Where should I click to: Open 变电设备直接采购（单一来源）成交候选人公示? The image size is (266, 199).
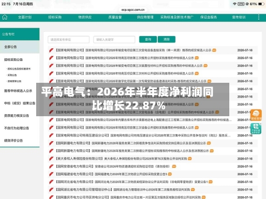tap(134, 50)
